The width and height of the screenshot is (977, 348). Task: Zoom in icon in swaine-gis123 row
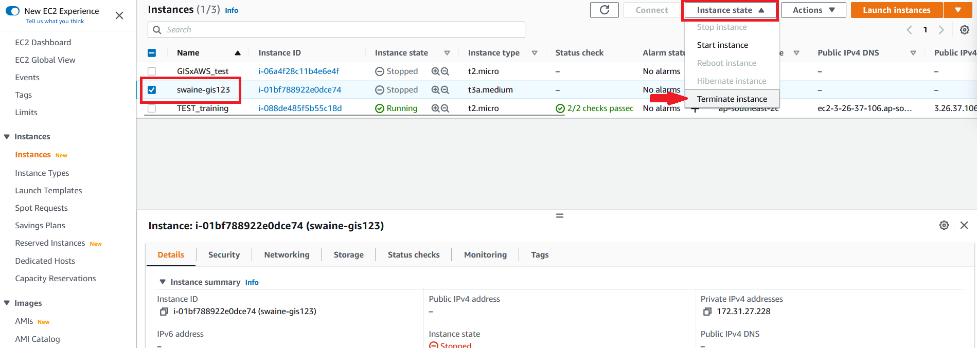pyautogui.click(x=435, y=90)
